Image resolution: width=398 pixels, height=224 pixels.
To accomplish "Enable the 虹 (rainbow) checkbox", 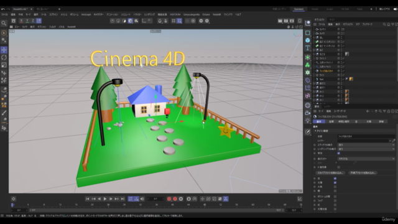I will click(335, 205).
